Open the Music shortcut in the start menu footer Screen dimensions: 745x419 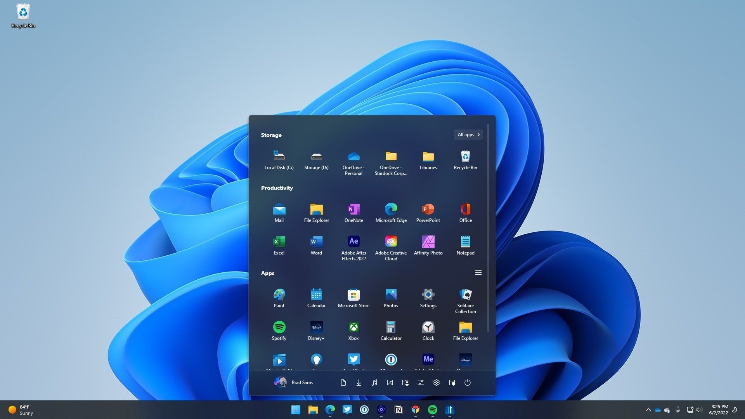click(x=374, y=383)
